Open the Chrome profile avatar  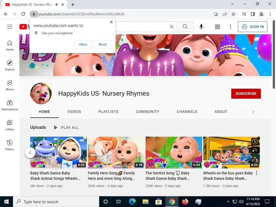click(x=261, y=14)
